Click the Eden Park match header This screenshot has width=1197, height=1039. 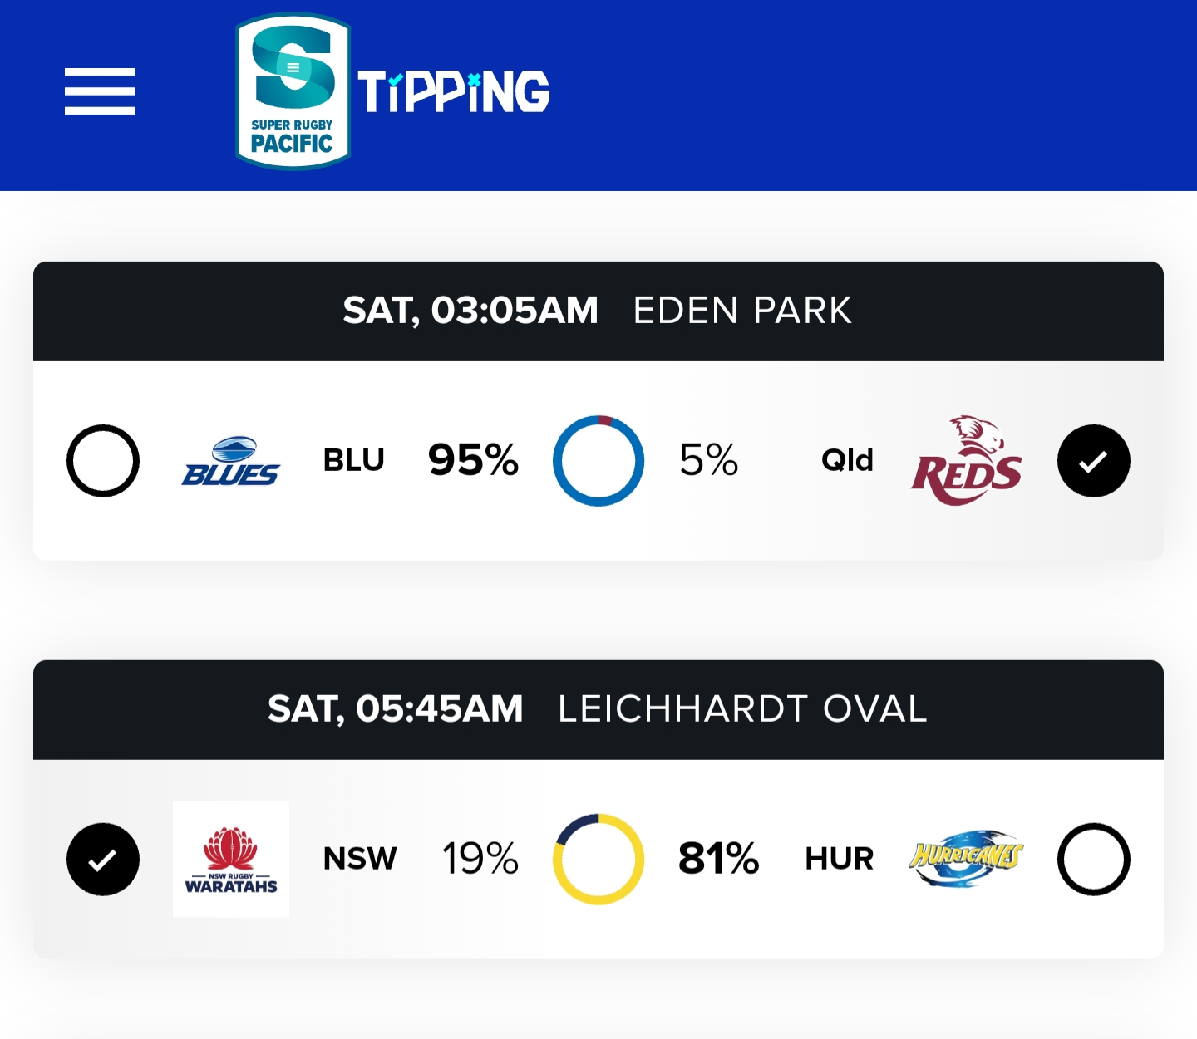point(598,311)
